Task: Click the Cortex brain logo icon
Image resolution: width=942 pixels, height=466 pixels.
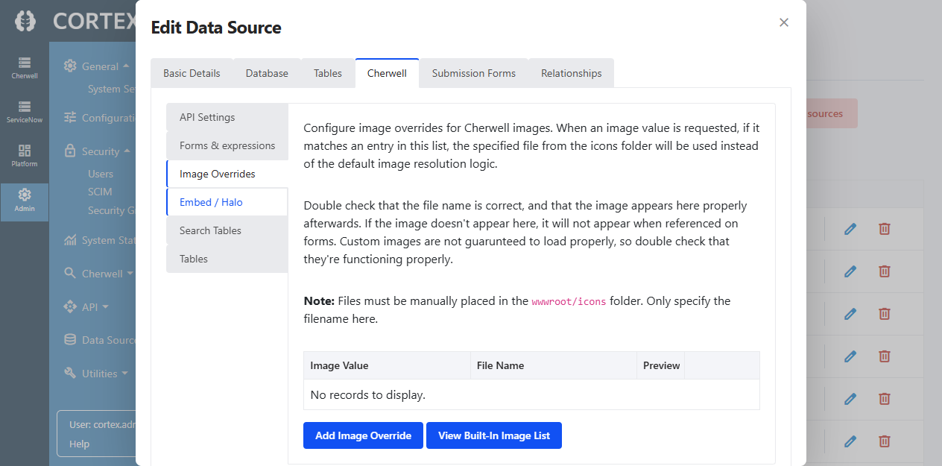Action: [25, 21]
